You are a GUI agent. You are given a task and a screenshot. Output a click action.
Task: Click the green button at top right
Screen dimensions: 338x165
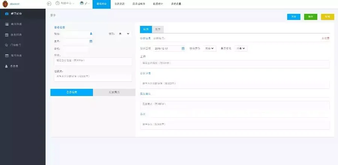(x=311, y=17)
